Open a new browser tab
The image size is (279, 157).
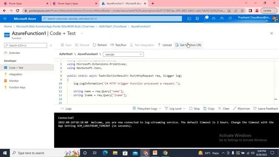click(153, 3)
